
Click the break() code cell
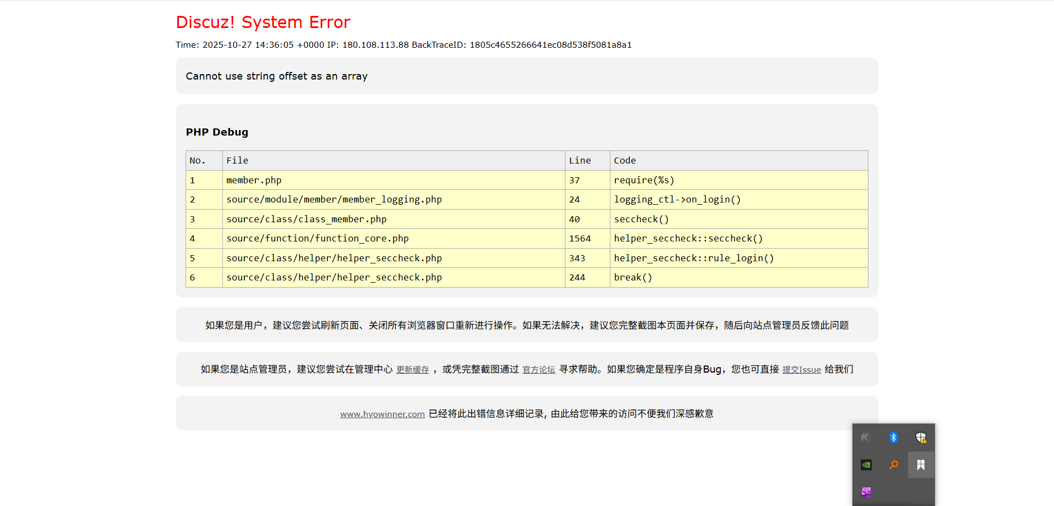tap(632, 277)
